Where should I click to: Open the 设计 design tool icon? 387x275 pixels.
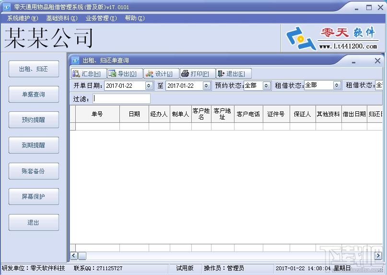click(149, 73)
